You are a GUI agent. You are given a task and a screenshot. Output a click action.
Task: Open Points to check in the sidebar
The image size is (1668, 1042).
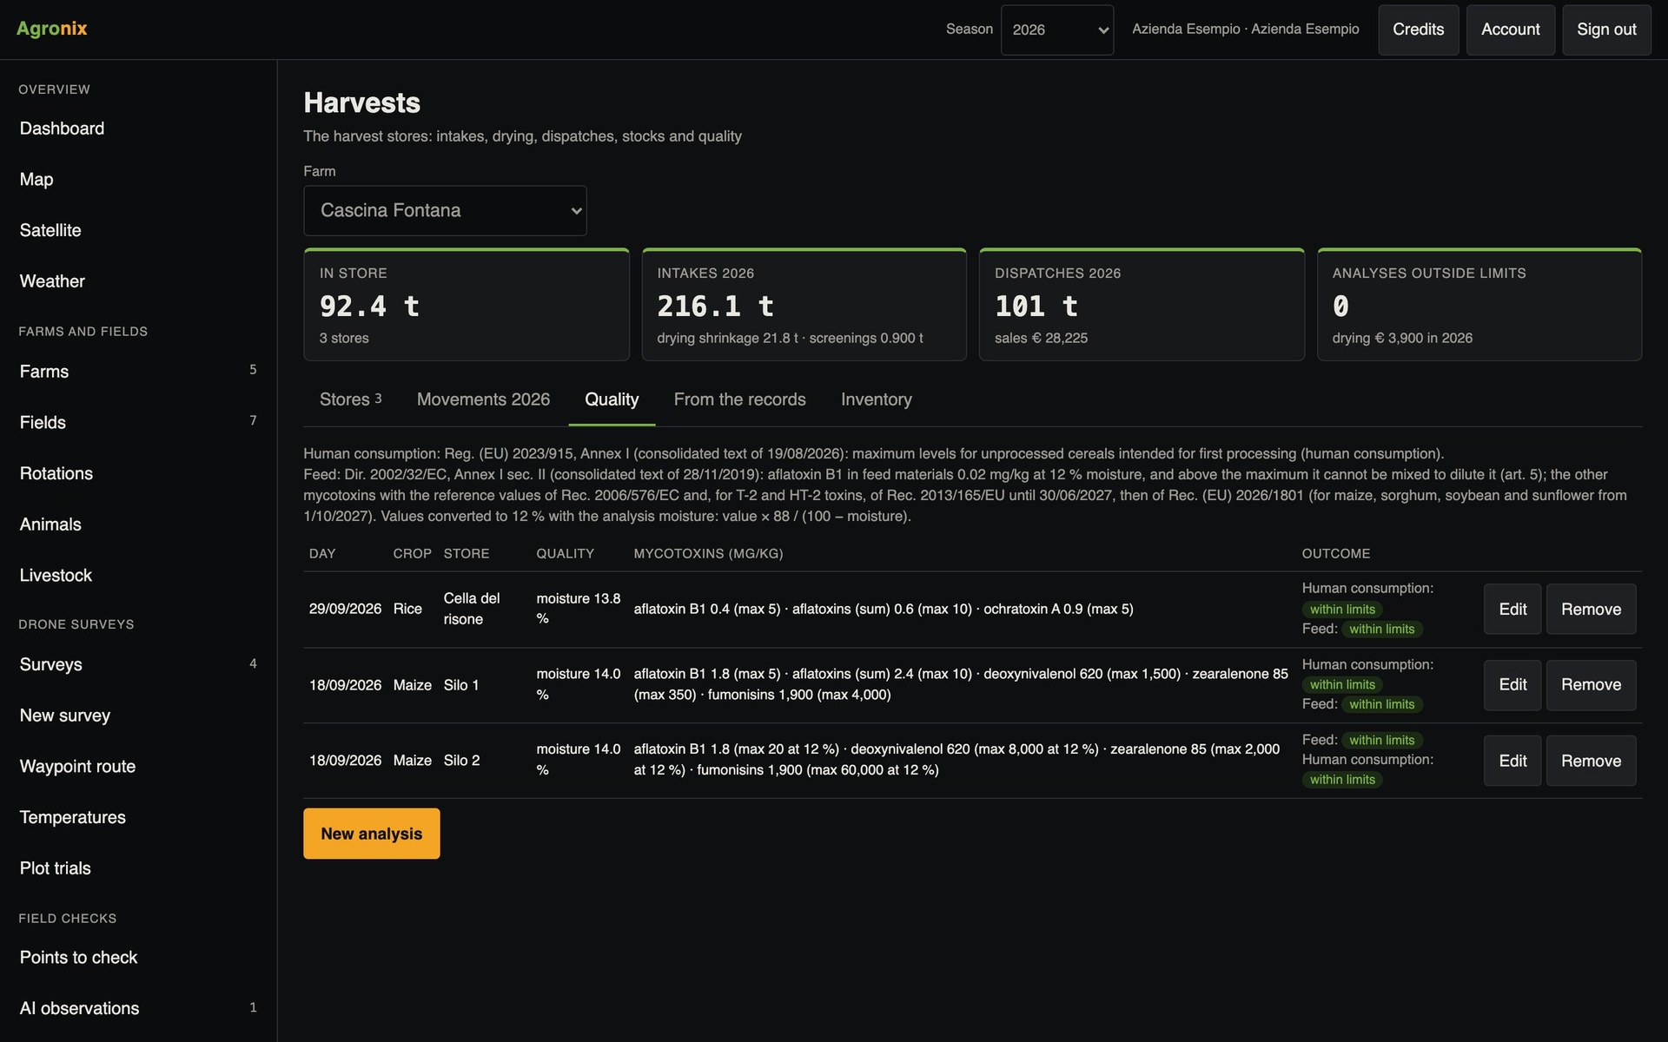click(x=138, y=958)
